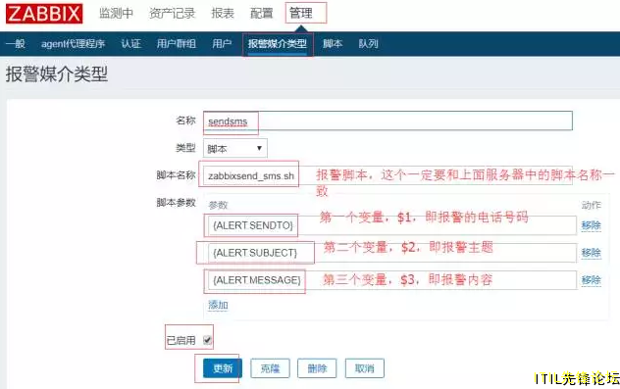The height and width of the screenshot is (389, 620).
Task: Click the 取消 button
Action: tap(365, 368)
